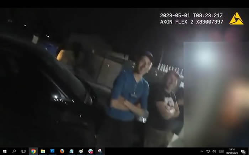
Task: Expand the hidden system tray icons chevron
Action: tap(202, 151)
